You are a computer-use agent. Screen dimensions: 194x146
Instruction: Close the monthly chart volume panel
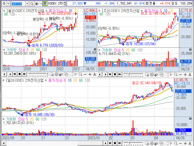[95, 49]
